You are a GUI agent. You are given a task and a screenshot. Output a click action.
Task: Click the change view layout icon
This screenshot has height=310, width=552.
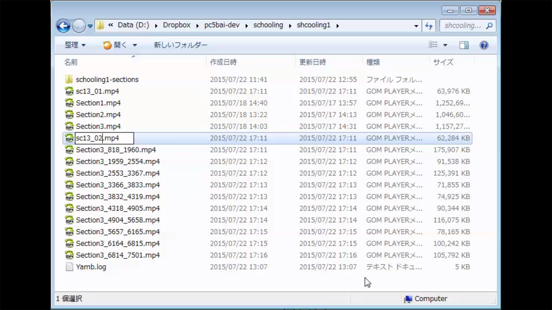click(433, 45)
